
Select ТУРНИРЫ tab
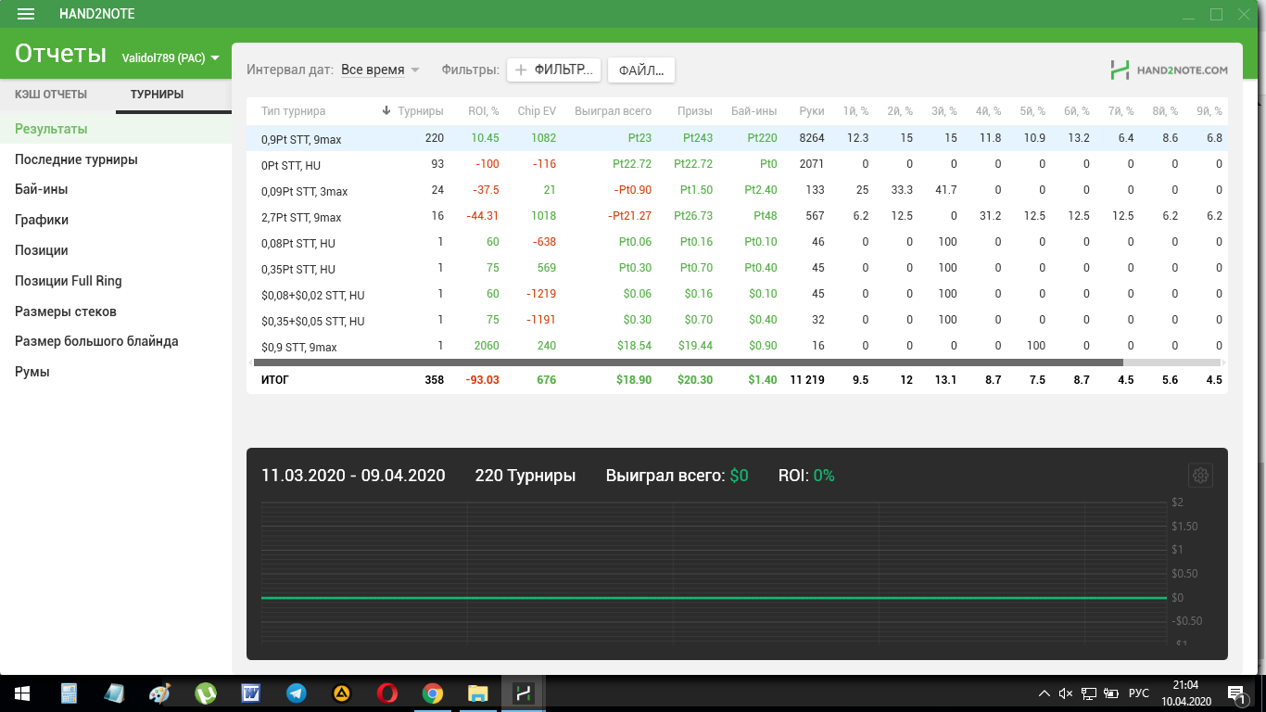(157, 95)
